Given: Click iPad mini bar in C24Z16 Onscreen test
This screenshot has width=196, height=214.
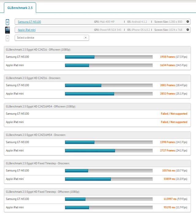Looking at the screenshot, I should 109,94.
